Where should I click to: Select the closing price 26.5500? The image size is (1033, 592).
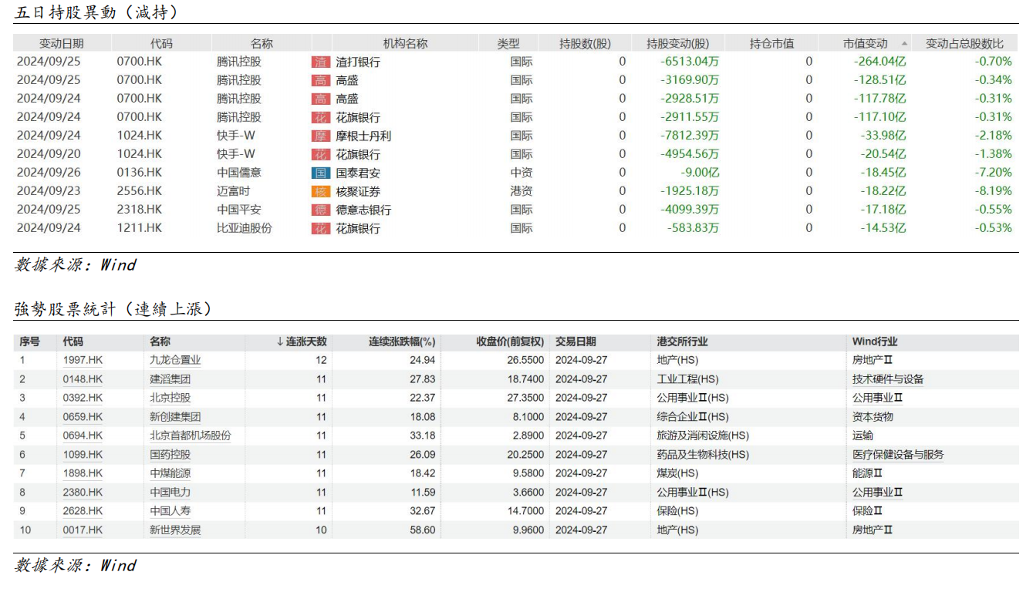point(525,360)
